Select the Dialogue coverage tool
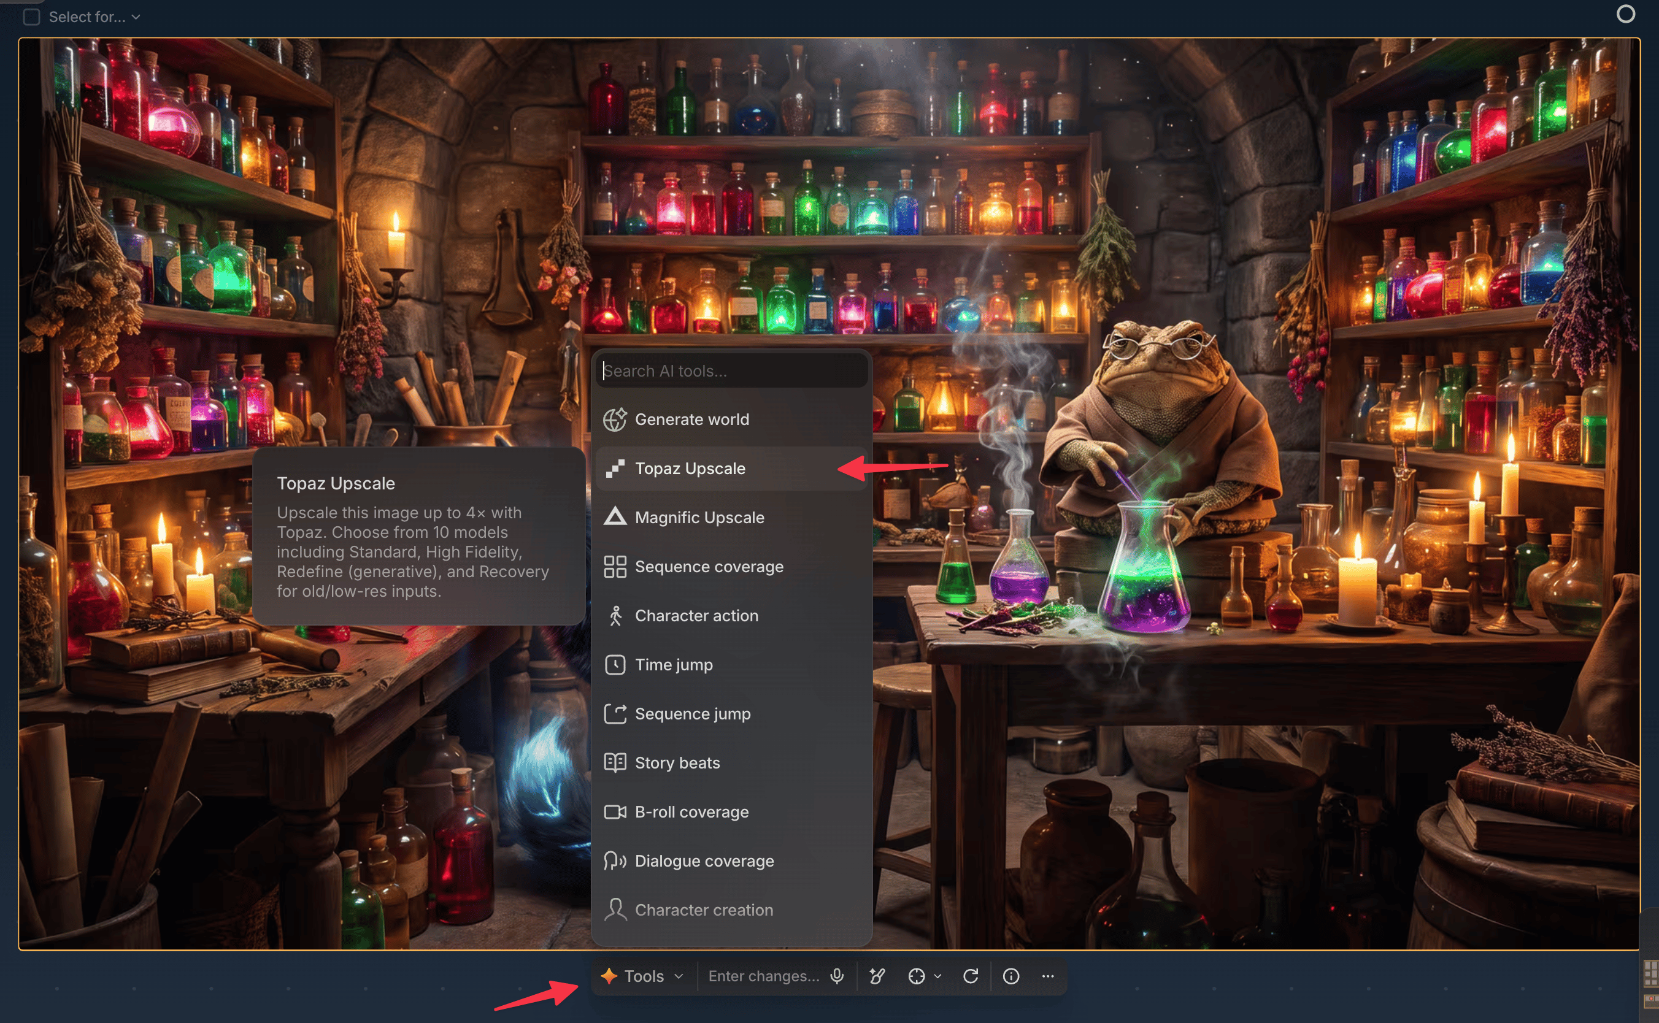 pyautogui.click(x=731, y=860)
